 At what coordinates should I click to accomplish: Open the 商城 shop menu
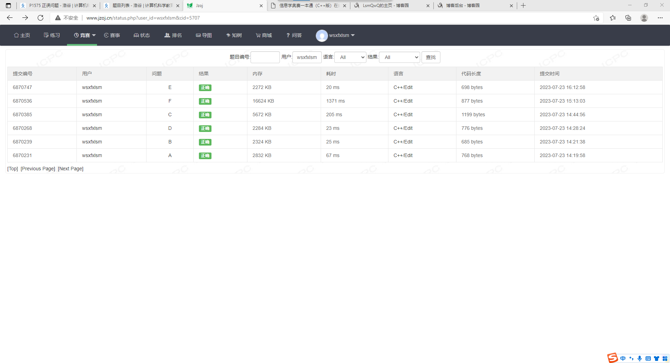(264, 35)
